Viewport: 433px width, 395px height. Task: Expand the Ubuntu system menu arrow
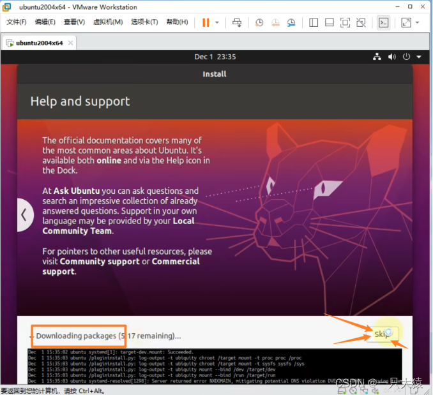(x=419, y=57)
